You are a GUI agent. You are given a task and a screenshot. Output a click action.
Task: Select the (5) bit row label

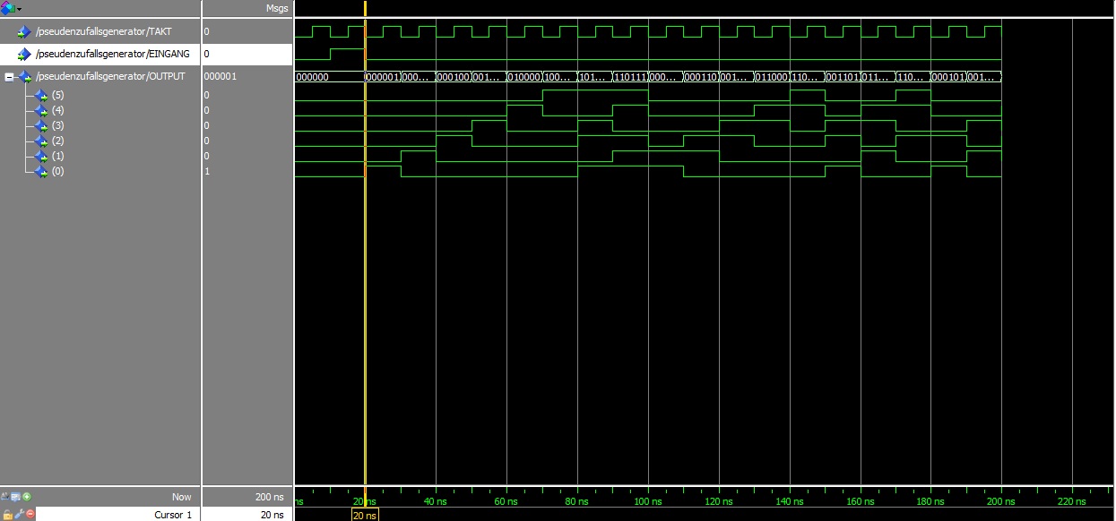point(58,95)
